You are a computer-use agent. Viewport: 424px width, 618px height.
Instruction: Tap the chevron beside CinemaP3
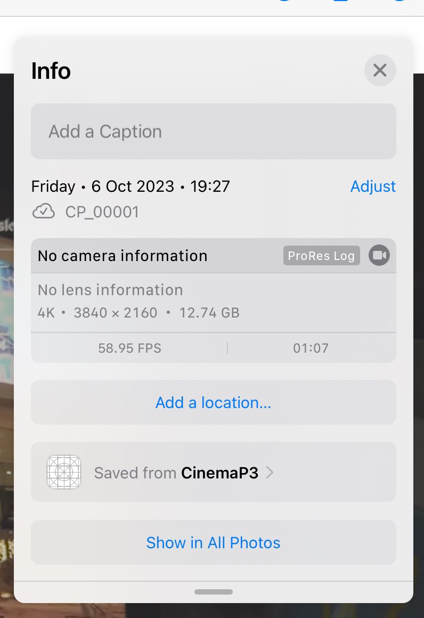pyautogui.click(x=270, y=472)
